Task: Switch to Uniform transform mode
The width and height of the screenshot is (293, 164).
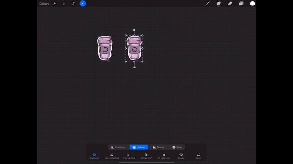Action: coord(139,147)
